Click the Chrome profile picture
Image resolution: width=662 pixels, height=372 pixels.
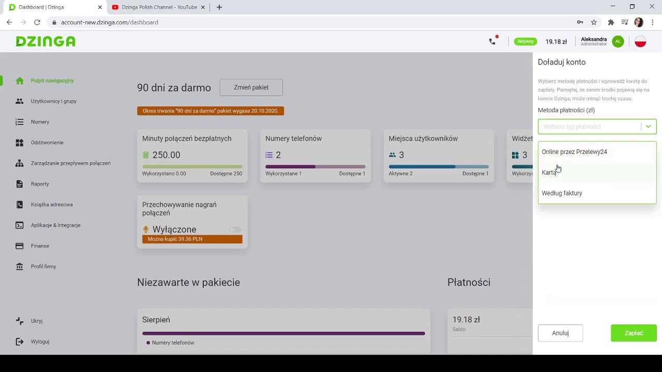click(x=639, y=22)
